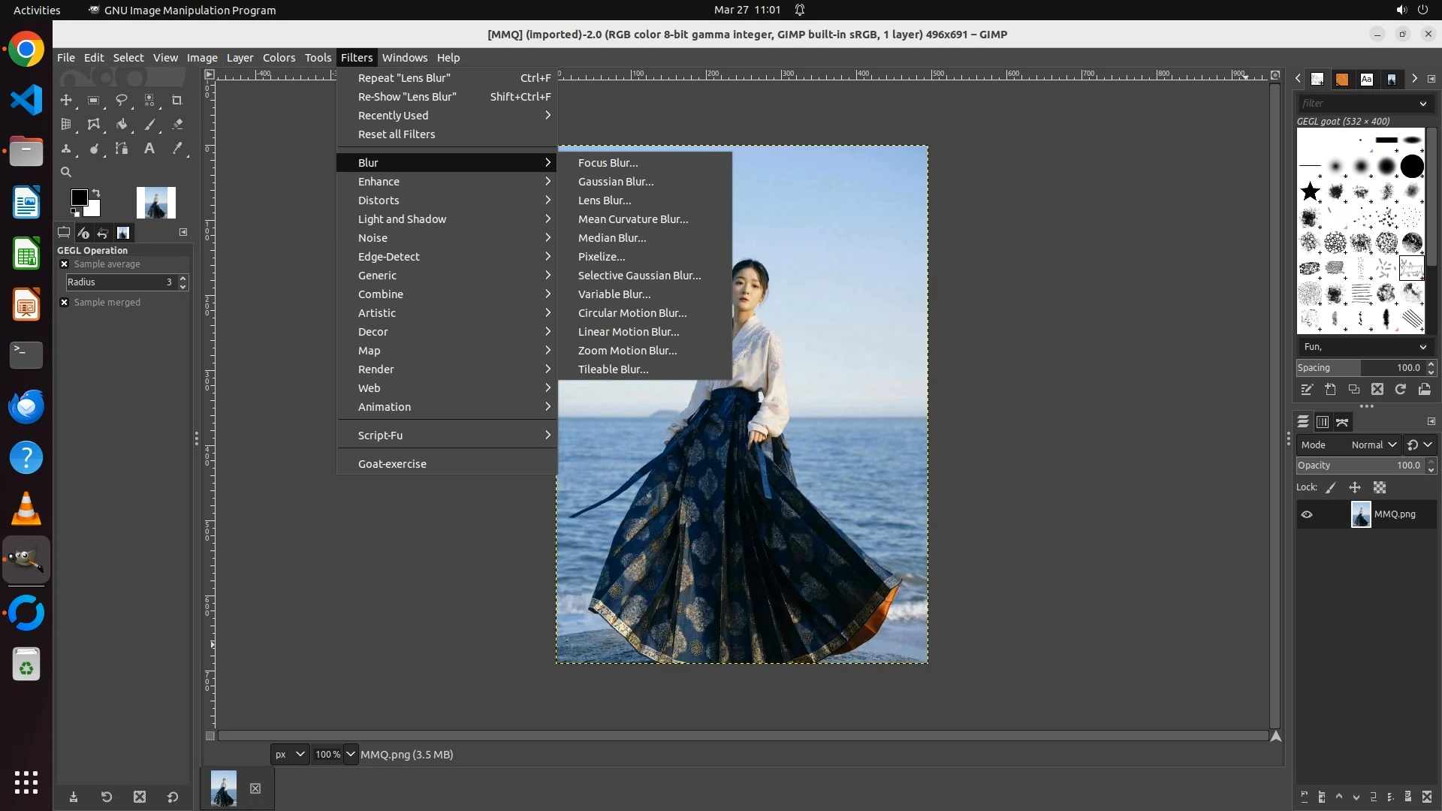The image size is (1442, 811).
Task: Choose Gaussian Blur from Blur submenu
Action: click(x=615, y=182)
